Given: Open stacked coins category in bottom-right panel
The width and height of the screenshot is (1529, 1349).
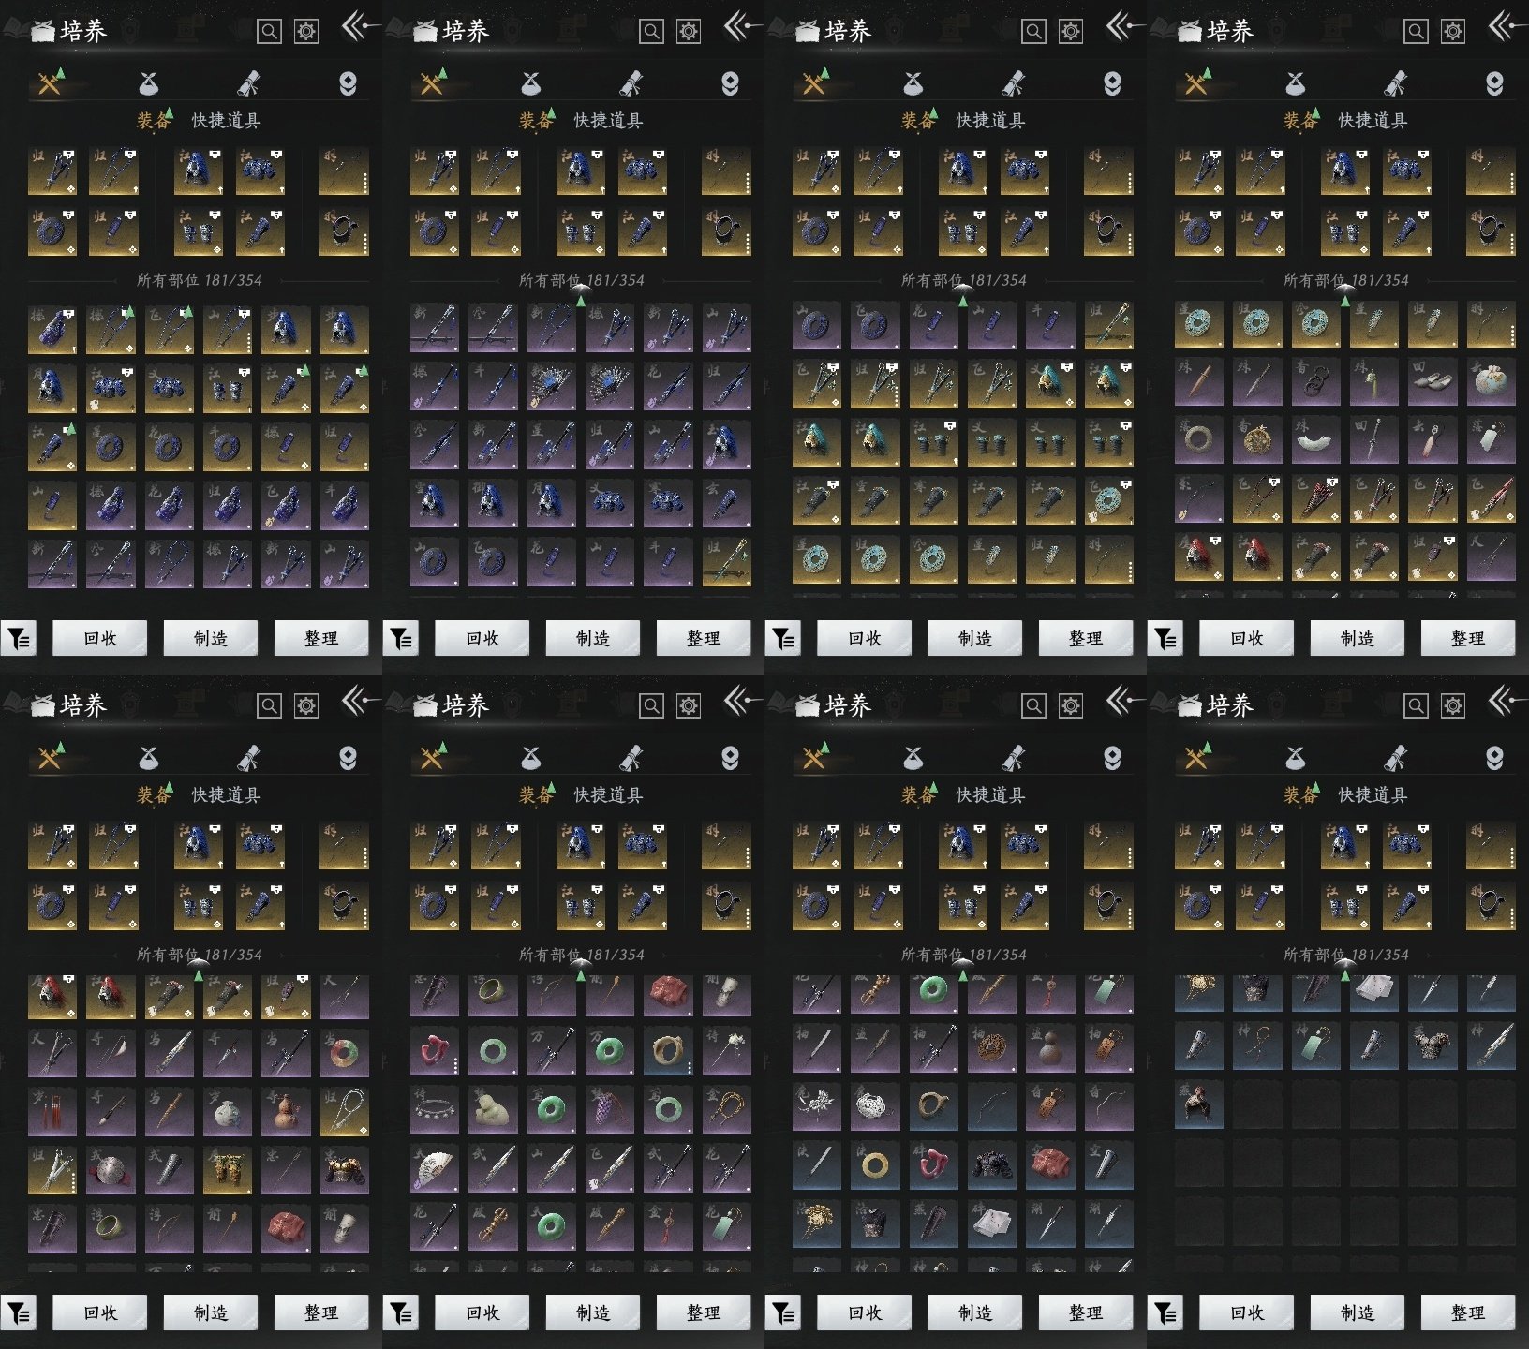Looking at the screenshot, I should point(1493,758).
